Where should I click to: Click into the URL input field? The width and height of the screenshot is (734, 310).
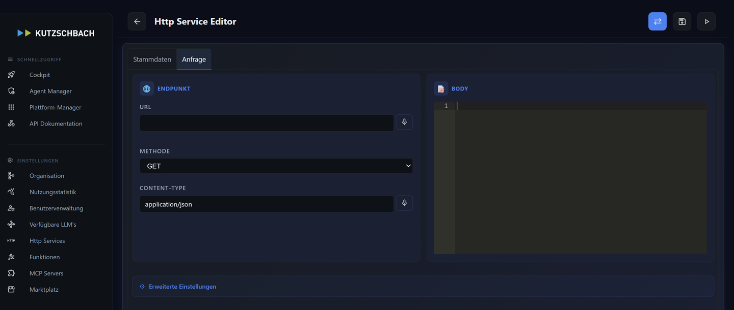(267, 123)
